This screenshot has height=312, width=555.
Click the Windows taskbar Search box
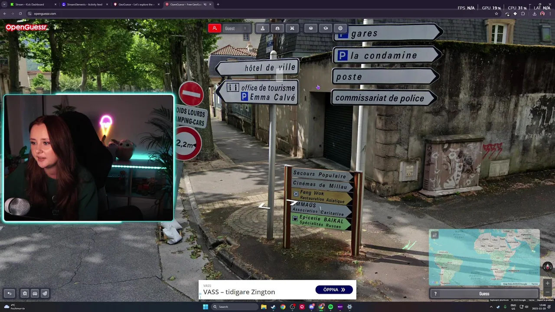[235, 307]
